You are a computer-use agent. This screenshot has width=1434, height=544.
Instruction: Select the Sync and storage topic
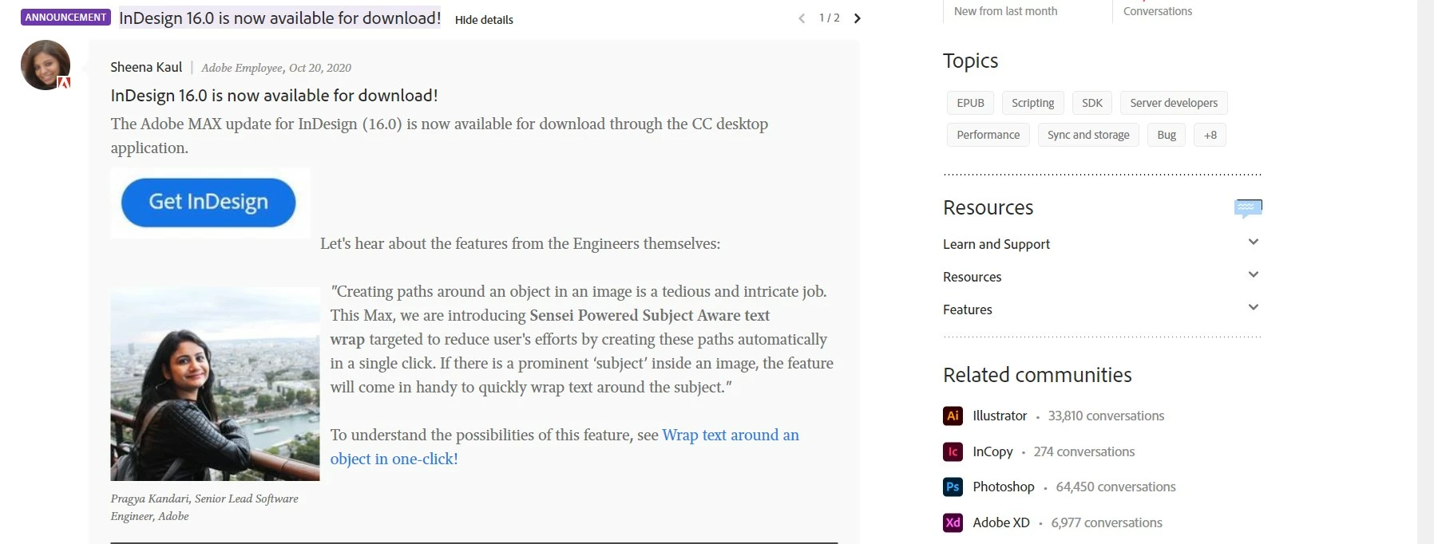pos(1088,135)
